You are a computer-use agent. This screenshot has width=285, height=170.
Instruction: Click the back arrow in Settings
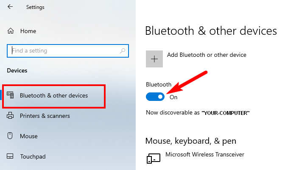(10, 7)
